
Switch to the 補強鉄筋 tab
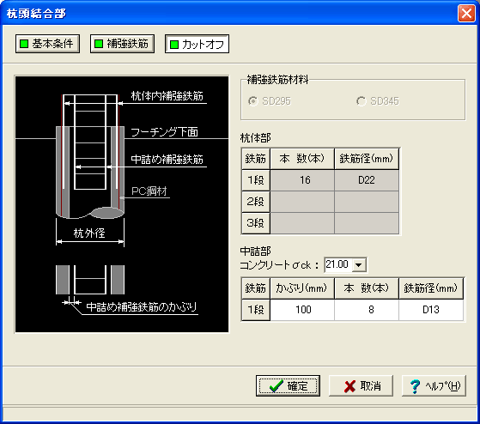[122, 44]
